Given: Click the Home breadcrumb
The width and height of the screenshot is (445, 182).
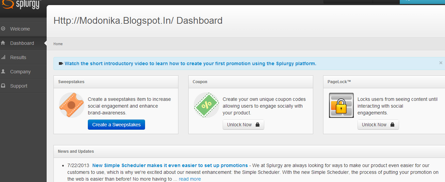Looking at the screenshot, I should tap(58, 44).
